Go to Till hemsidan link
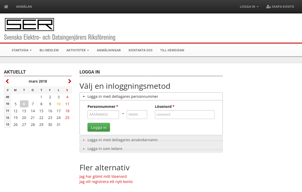This screenshot has width=302, height=192. [172, 50]
